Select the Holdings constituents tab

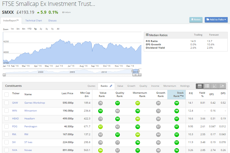coord(185,86)
